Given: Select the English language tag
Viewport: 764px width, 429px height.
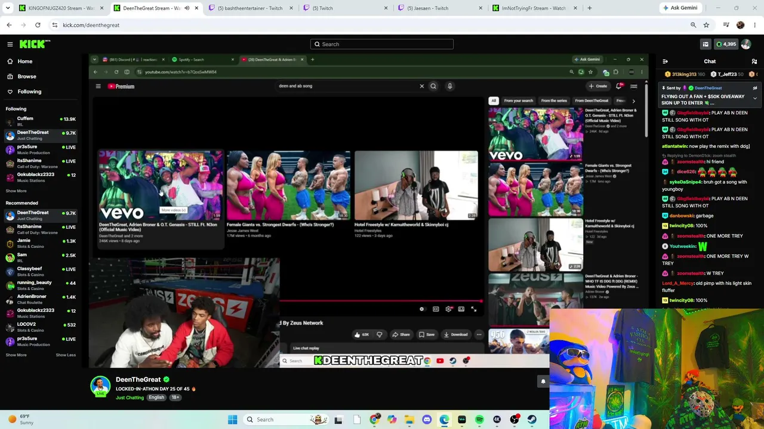Looking at the screenshot, I should coord(156,397).
